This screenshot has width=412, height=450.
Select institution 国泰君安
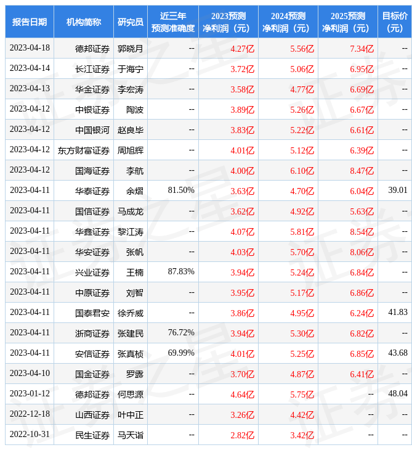(92, 313)
